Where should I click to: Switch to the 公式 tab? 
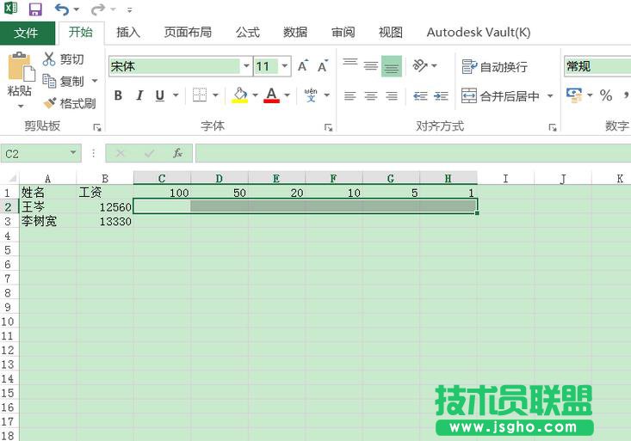coord(247,32)
